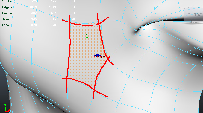Grab the blue cone arrow handle of the manipulator

point(98,56)
